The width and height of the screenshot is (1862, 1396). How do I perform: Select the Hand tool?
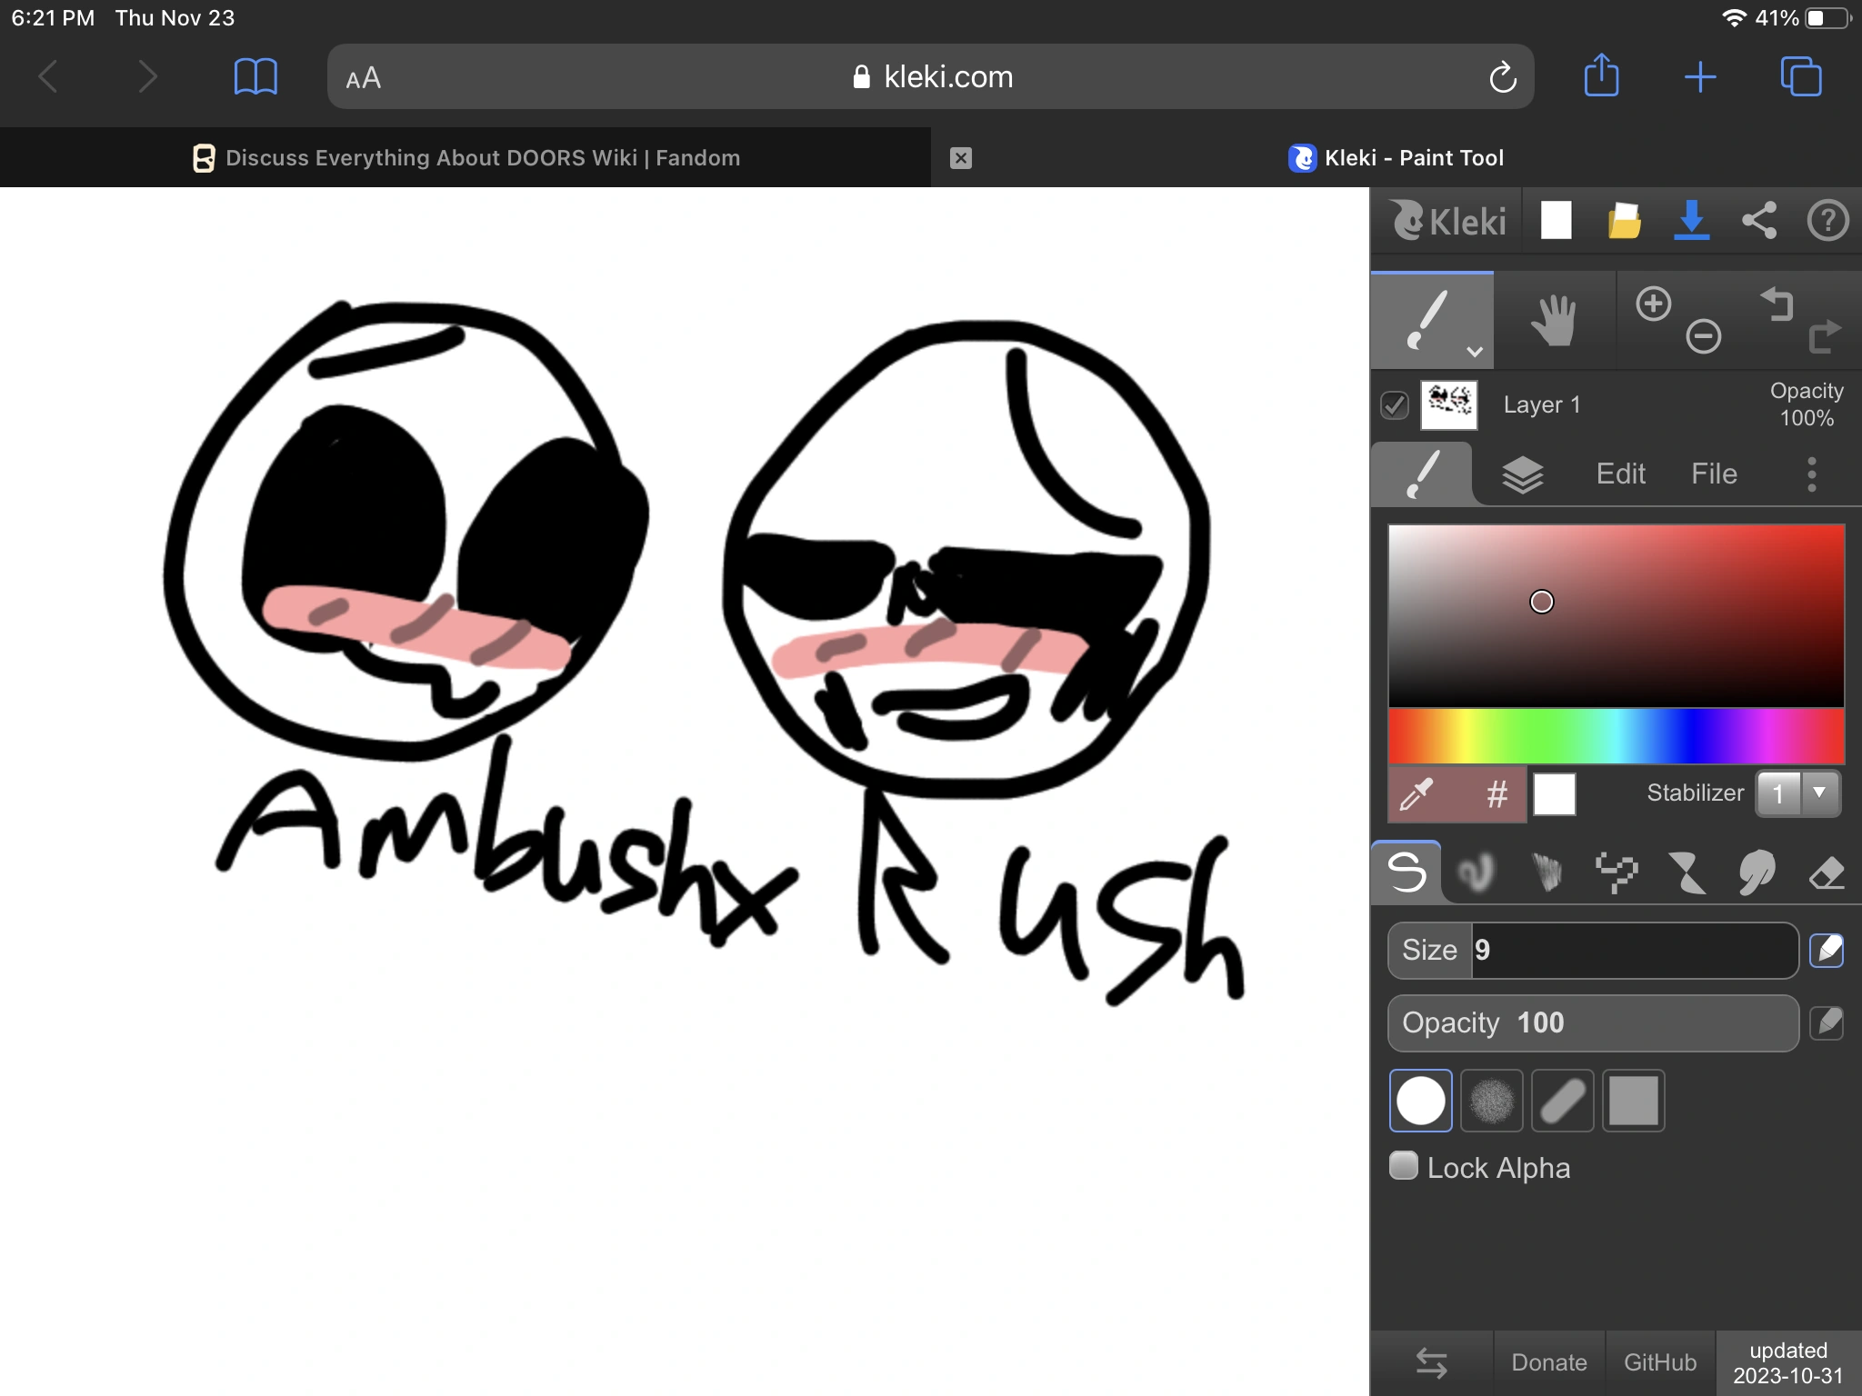click(1554, 320)
